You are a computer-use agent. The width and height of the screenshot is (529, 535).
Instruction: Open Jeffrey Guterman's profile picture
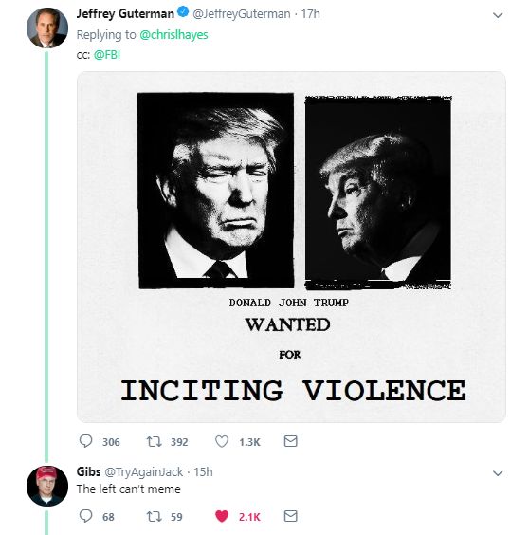click(47, 28)
